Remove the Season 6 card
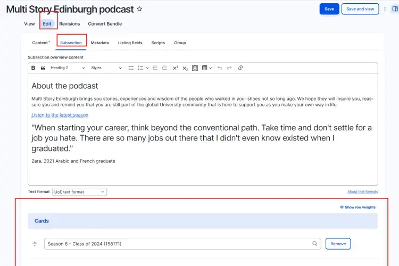 pos(338,244)
